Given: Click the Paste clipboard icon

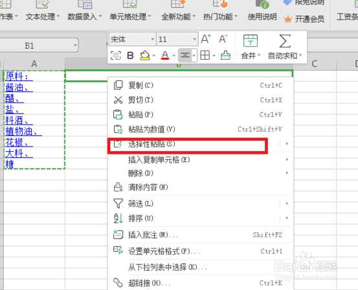Looking at the screenshot, I should (x=118, y=114).
